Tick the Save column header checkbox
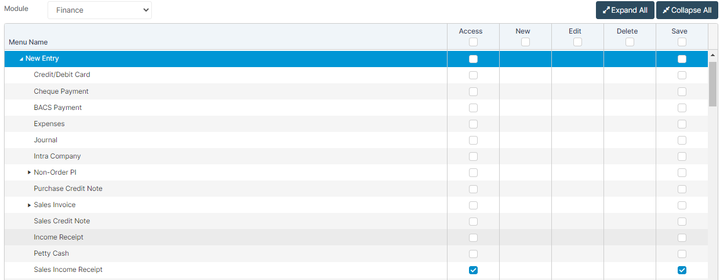 pos(682,42)
